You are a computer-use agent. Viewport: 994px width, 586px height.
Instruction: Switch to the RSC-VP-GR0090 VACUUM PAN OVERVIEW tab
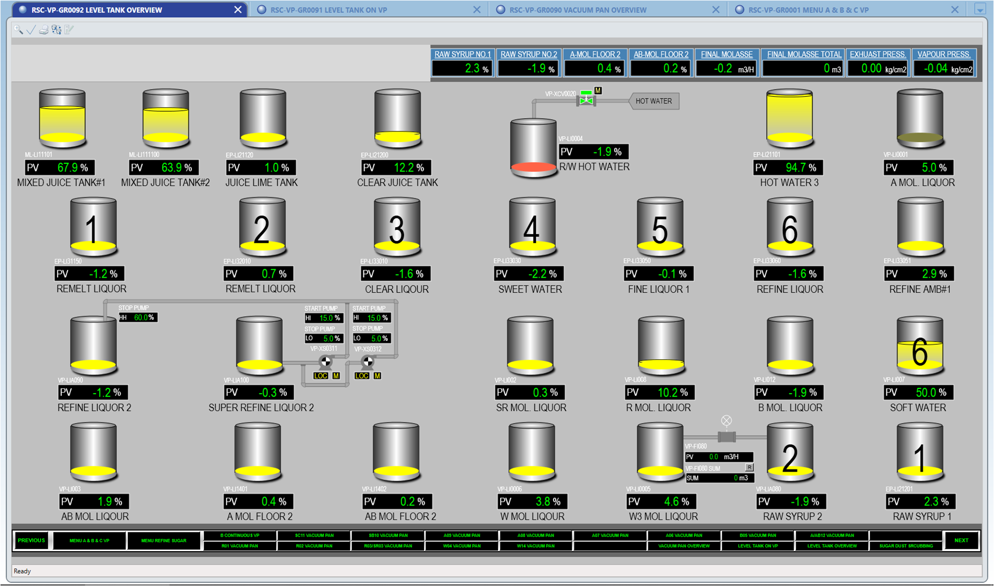pos(578,10)
